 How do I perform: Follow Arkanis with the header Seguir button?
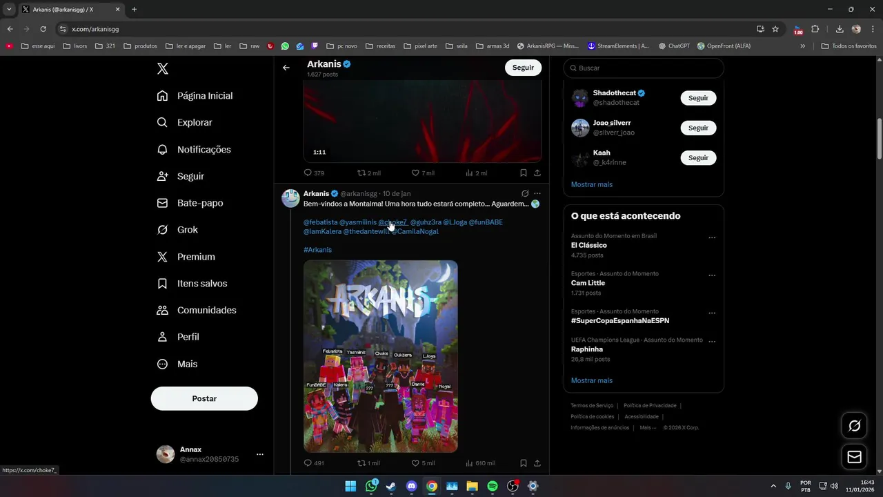point(523,68)
